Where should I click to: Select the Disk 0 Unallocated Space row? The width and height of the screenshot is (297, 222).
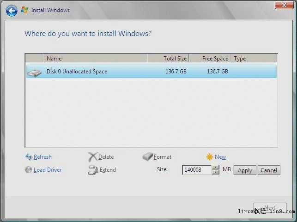coord(152,72)
